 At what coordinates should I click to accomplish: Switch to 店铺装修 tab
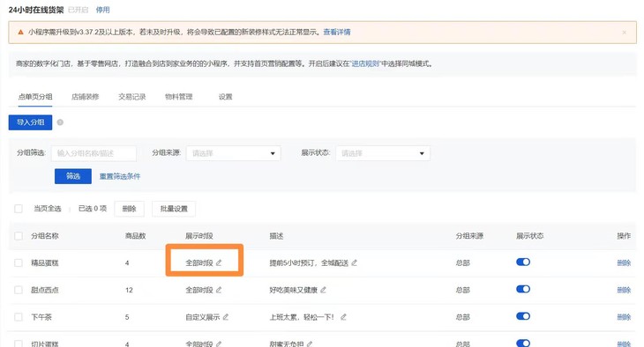coord(85,97)
